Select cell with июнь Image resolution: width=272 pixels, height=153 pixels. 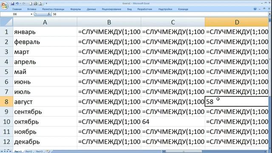pos(45,82)
